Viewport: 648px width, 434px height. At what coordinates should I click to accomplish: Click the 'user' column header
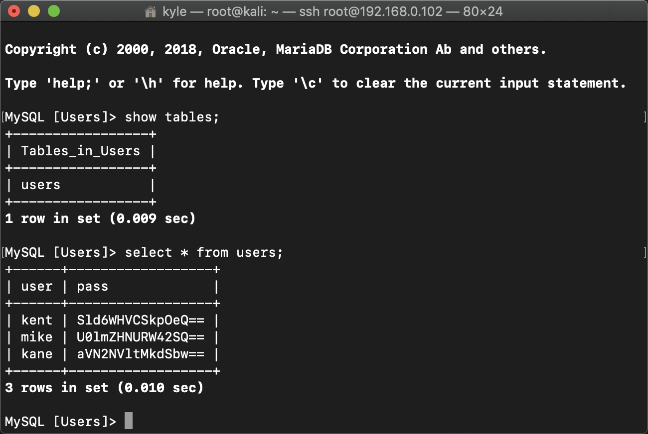[37, 287]
